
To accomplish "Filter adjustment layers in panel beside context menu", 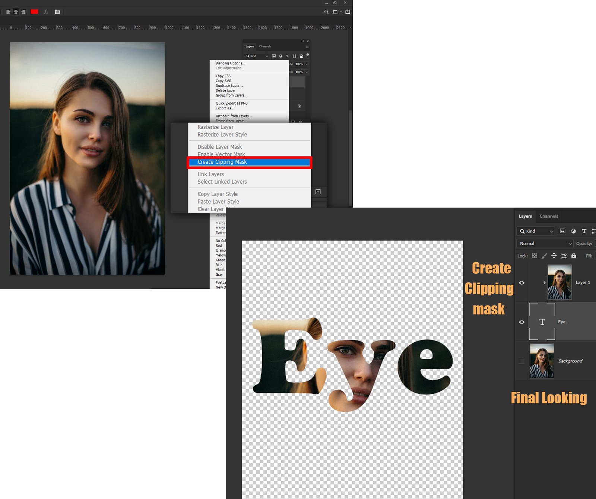I will (280, 56).
